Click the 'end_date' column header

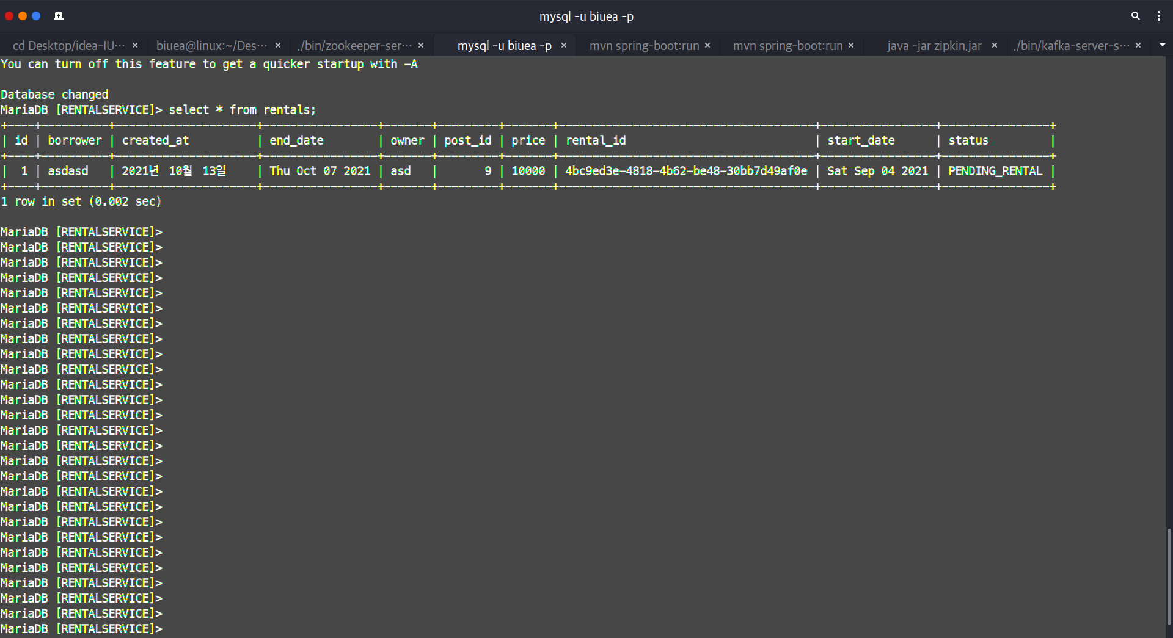point(296,140)
